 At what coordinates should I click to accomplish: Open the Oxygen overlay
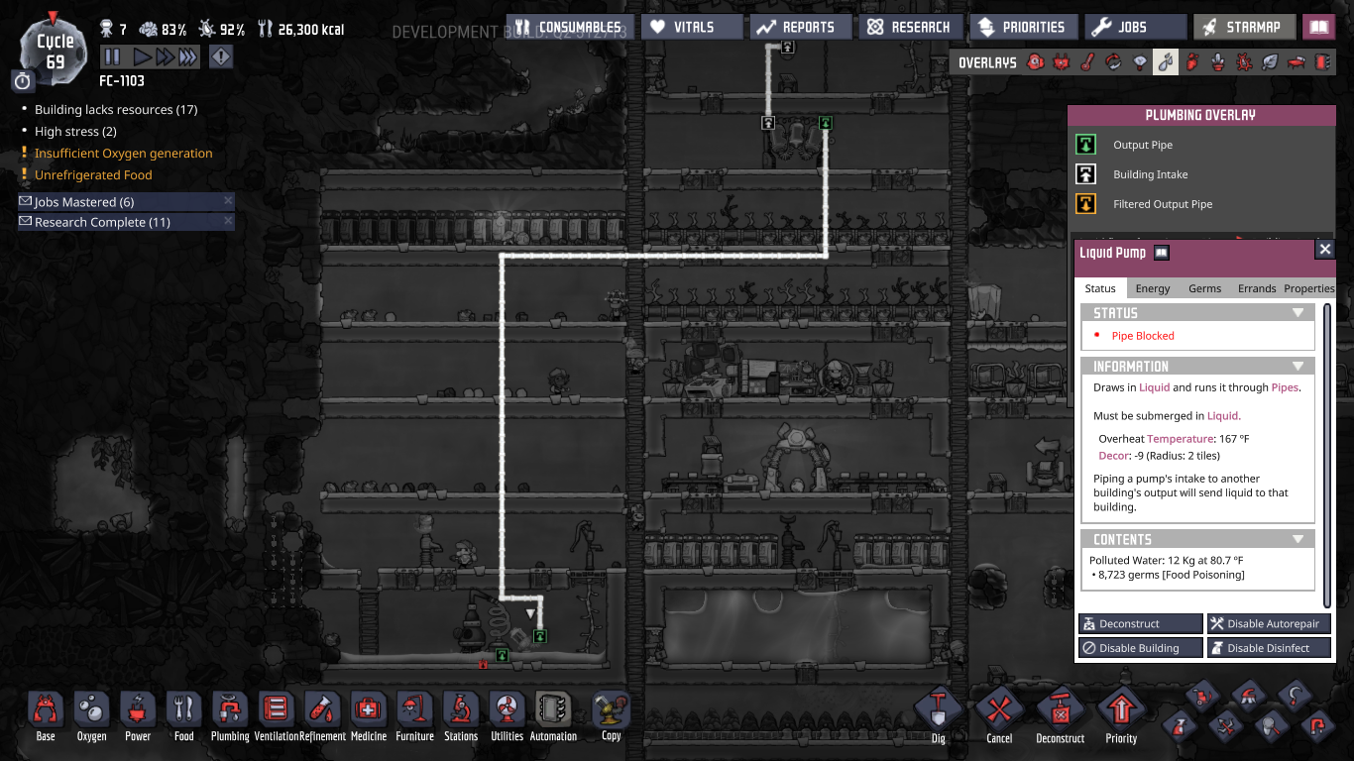coord(1036,62)
